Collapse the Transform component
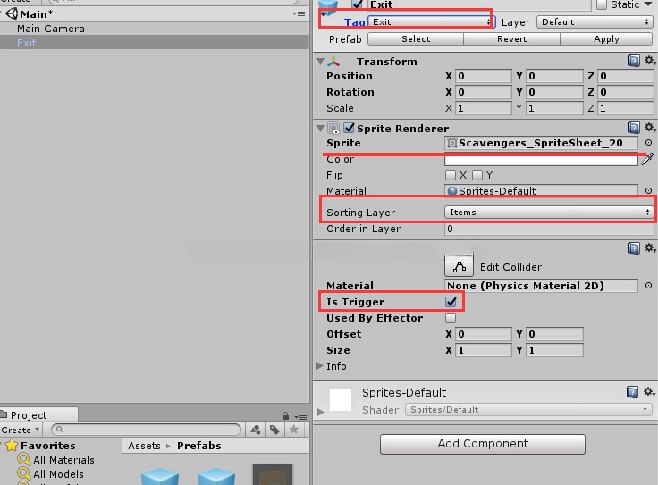Viewport: 658px width, 485px height. coord(321,62)
